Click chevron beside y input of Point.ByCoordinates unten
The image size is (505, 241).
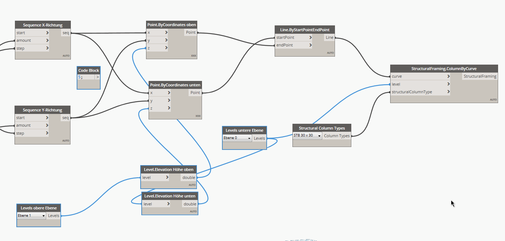pyautogui.click(x=169, y=101)
